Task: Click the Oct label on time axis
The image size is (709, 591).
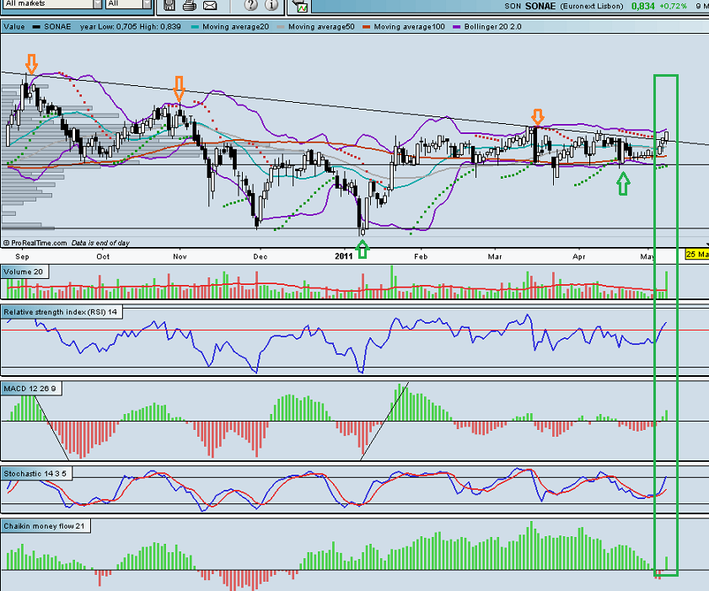Action: [x=103, y=256]
